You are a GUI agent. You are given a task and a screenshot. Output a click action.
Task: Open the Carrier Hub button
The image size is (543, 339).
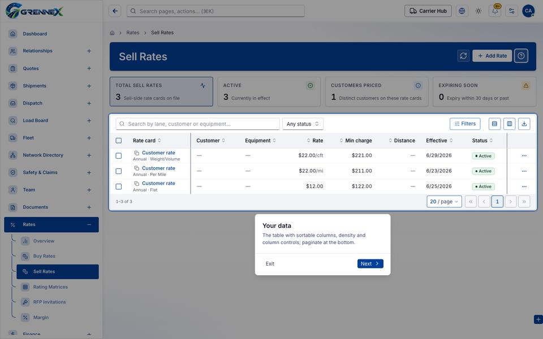[x=428, y=11]
